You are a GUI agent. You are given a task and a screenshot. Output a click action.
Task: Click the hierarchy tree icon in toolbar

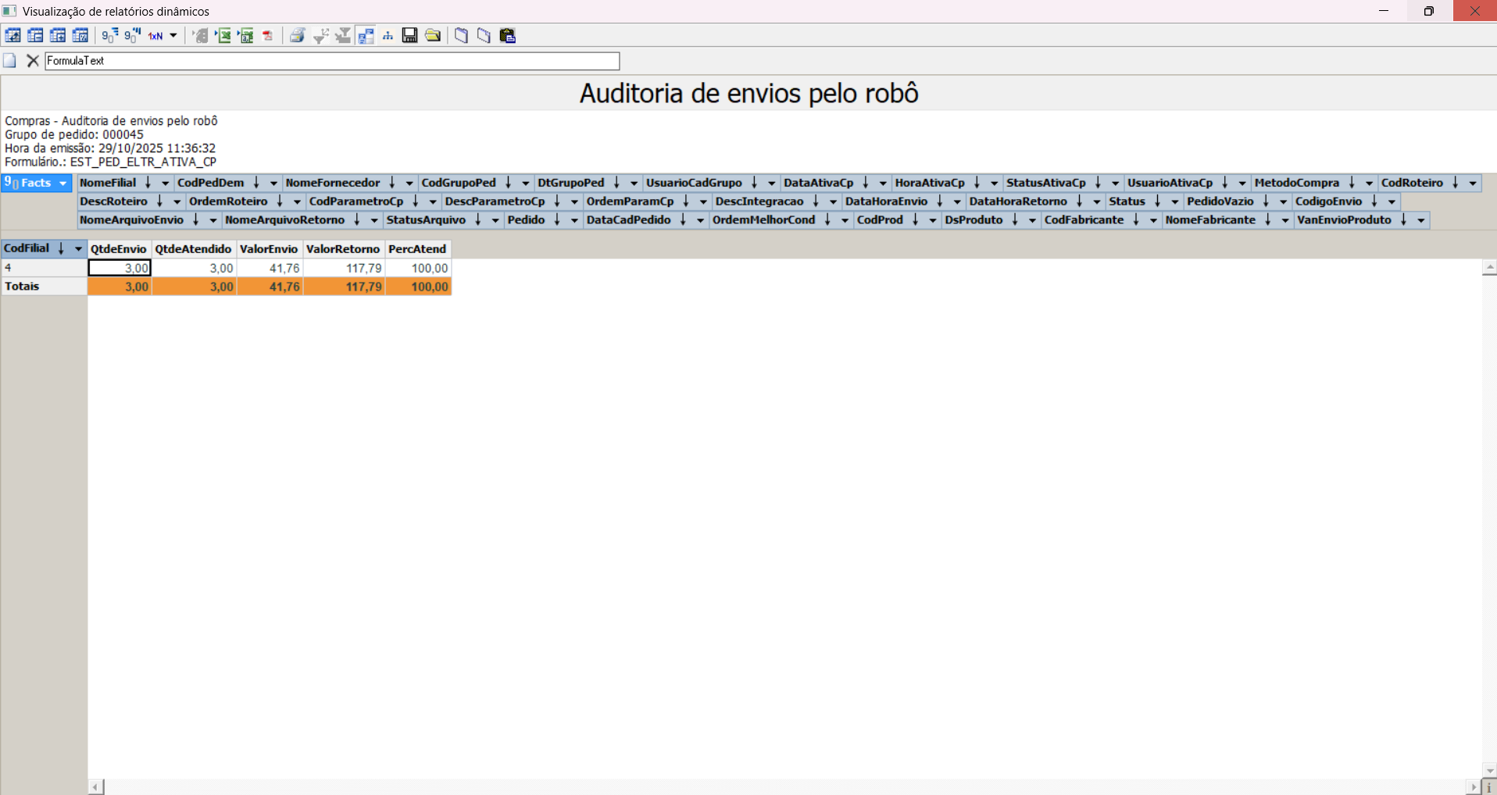388,36
